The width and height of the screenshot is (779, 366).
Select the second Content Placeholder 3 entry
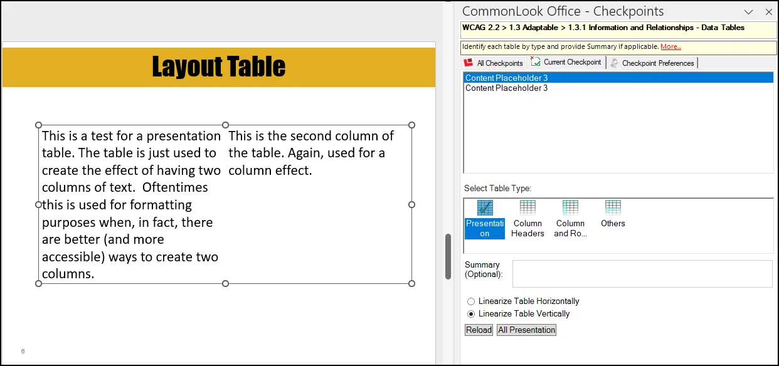pos(618,88)
